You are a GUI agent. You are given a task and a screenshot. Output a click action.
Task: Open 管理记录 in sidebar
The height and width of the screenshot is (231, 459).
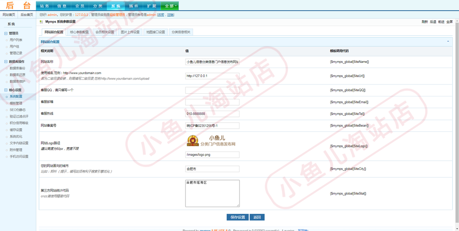(x=16, y=53)
